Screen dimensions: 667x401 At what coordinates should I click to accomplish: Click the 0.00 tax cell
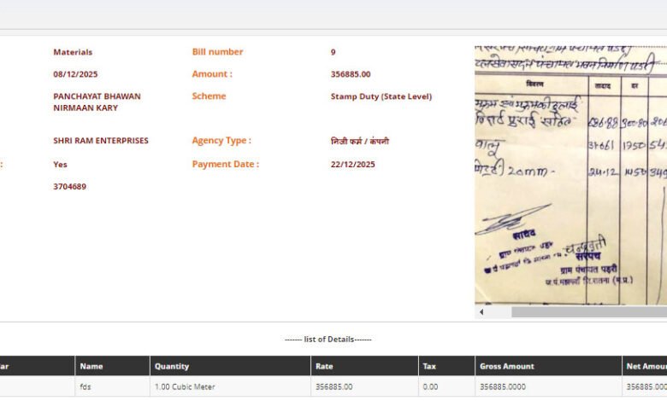[x=431, y=387]
